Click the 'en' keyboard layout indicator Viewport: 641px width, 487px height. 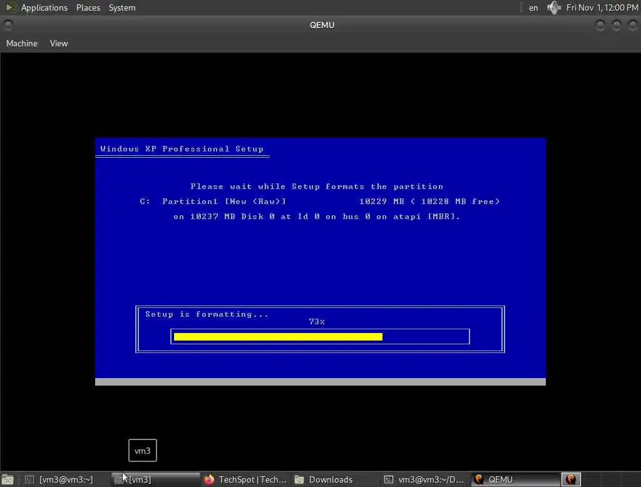click(533, 8)
